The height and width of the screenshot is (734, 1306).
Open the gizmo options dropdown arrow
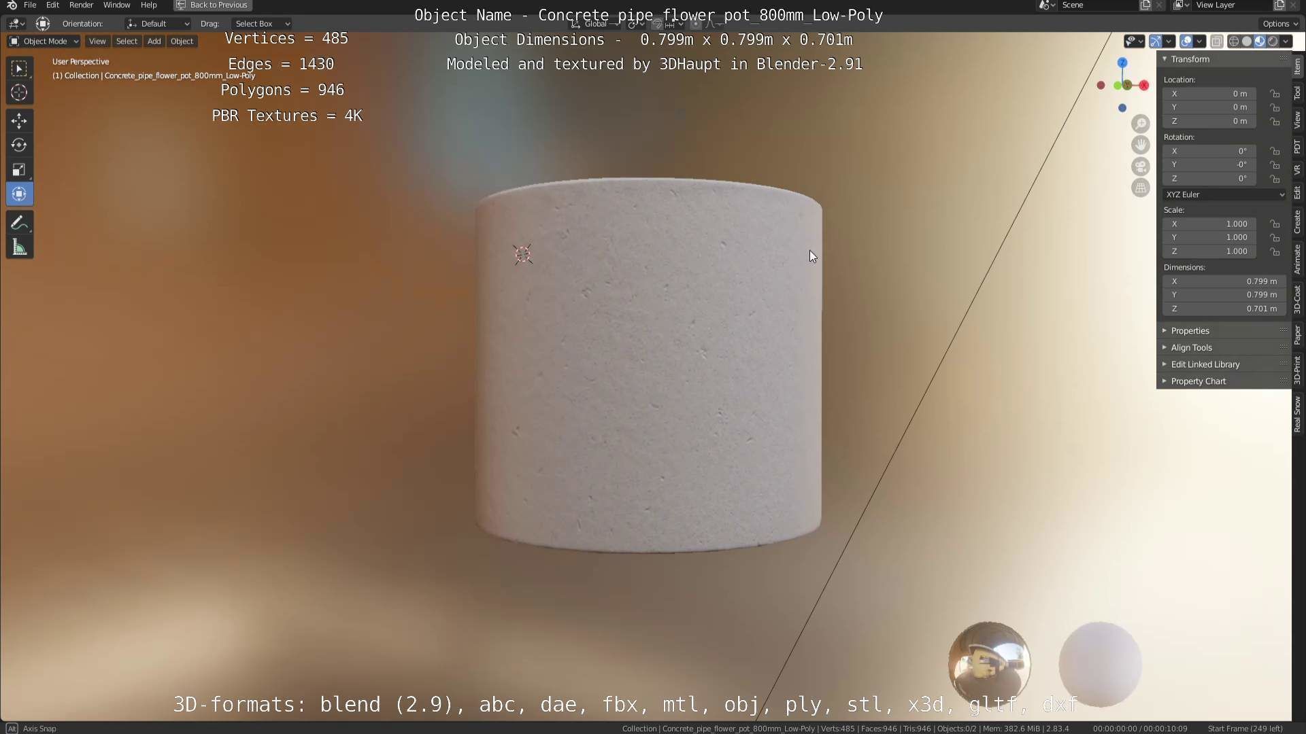pyautogui.click(x=1169, y=41)
